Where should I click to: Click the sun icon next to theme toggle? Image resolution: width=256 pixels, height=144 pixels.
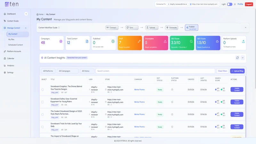(x=235, y=4)
